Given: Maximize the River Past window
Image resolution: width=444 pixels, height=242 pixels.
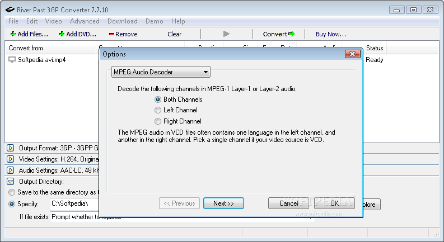Looking at the screenshot, I should (413, 10).
